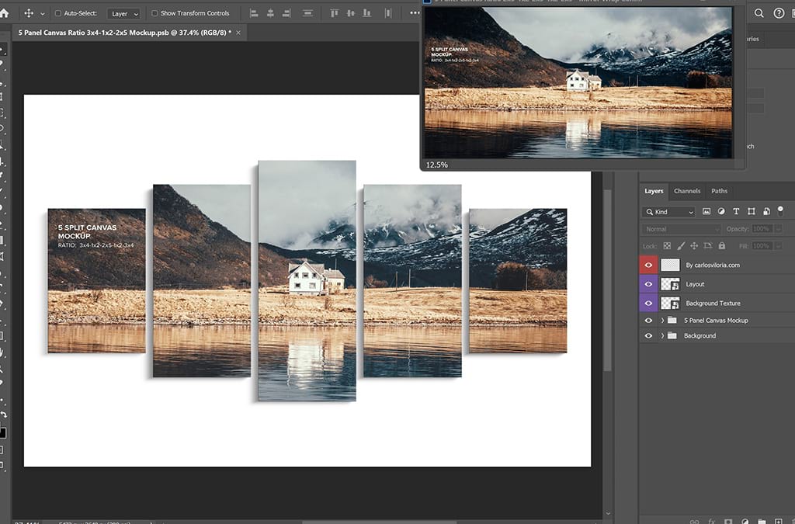
Task: Click the canvas vertical scrollbar
Action: [x=607, y=281]
